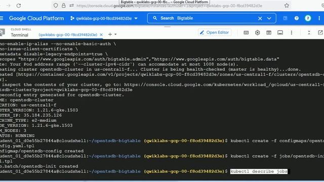Open terminal settings gear
This screenshot has height=182, width=324.
(x=257, y=32)
